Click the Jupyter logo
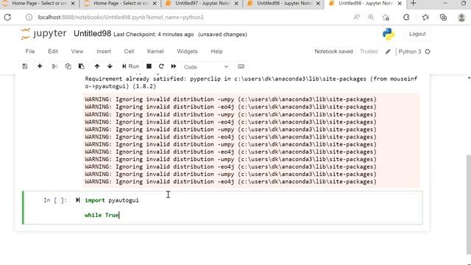 (x=43, y=33)
